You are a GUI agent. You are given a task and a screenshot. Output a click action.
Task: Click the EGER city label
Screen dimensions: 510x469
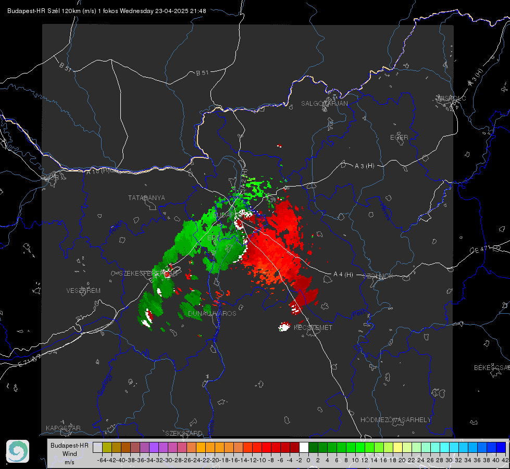pos(399,138)
